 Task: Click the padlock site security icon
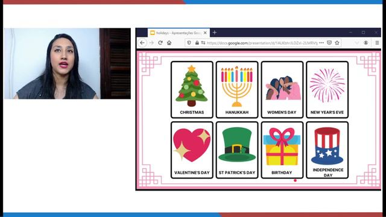click(x=197, y=43)
